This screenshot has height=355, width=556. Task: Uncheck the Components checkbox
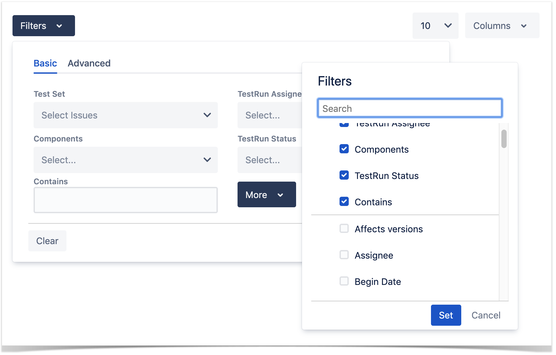[344, 149]
